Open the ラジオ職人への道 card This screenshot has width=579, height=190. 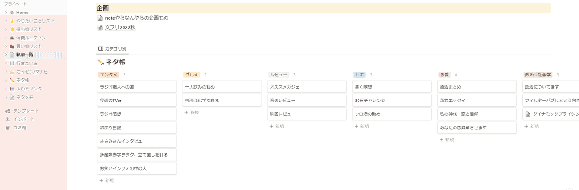pyautogui.click(x=137, y=87)
